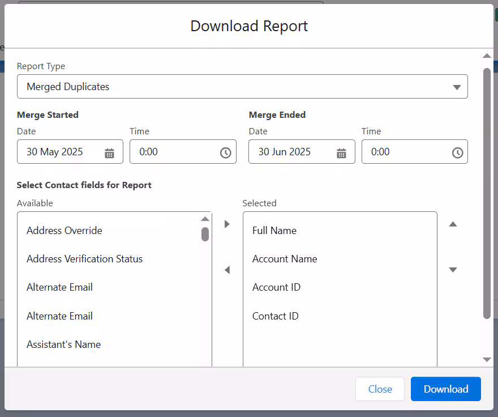Select Address Override in Available list
498x417 pixels.
tap(65, 231)
